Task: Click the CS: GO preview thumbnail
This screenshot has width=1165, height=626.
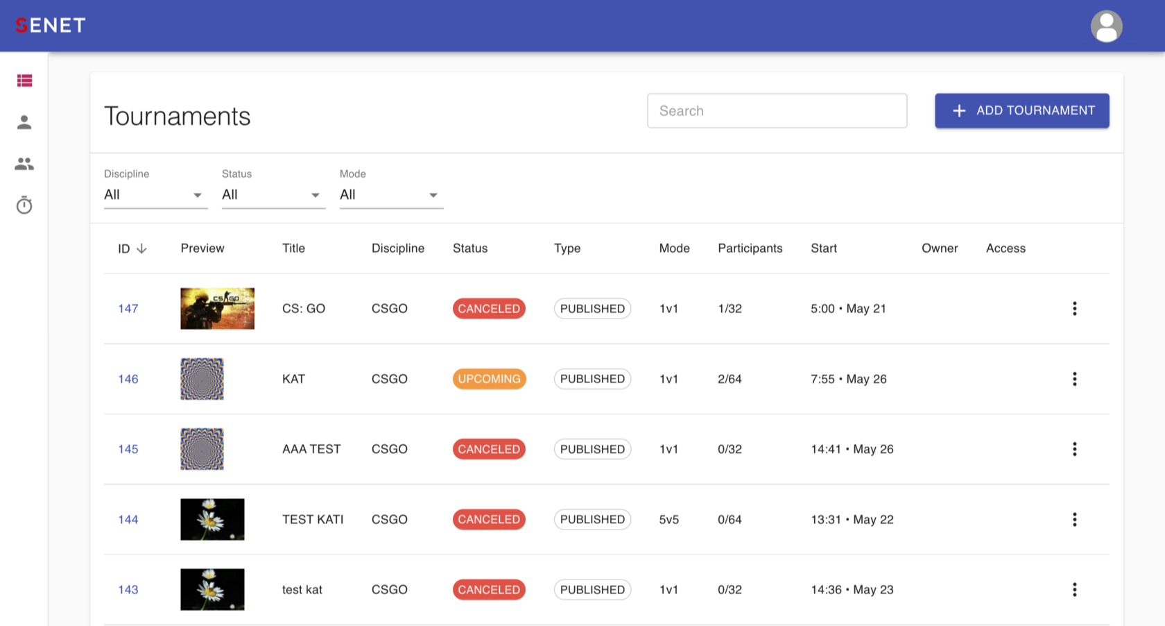Action: point(217,309)
